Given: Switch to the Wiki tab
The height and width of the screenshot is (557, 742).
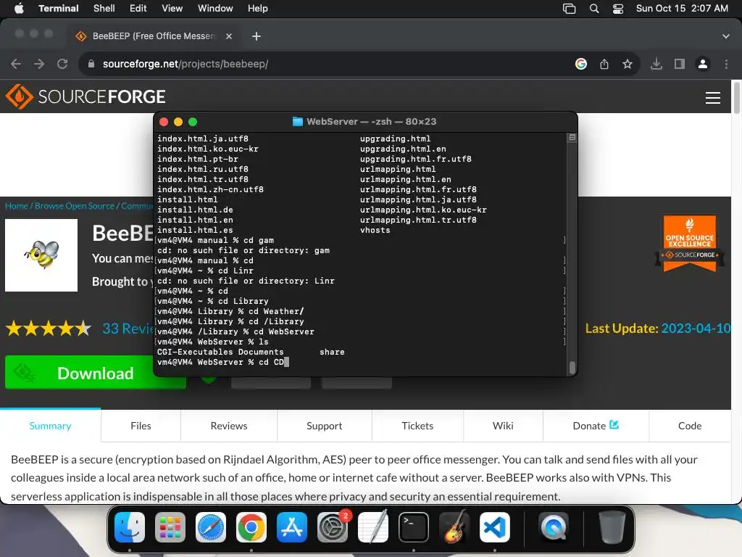Looking at the screenshot, I should pos(503,425).
